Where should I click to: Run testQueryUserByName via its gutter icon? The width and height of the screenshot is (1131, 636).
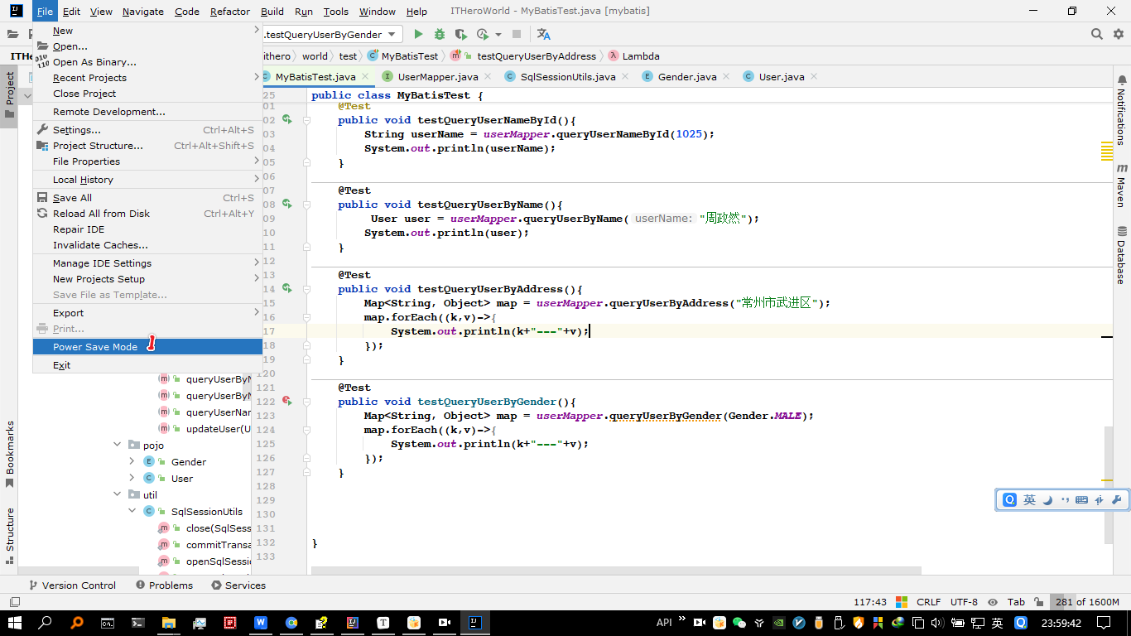coord(286,204)
